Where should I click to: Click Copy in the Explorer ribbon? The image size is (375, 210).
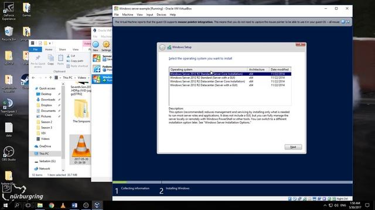pos(51,60)
